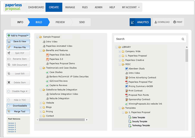
Task: Collapse the Testimonials and Case Studies folder
Action: tap(41, 68)
